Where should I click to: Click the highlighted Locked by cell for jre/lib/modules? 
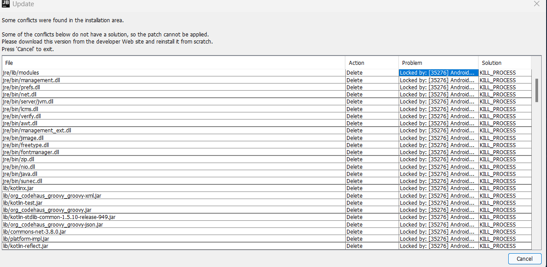[x=439, y=73]
